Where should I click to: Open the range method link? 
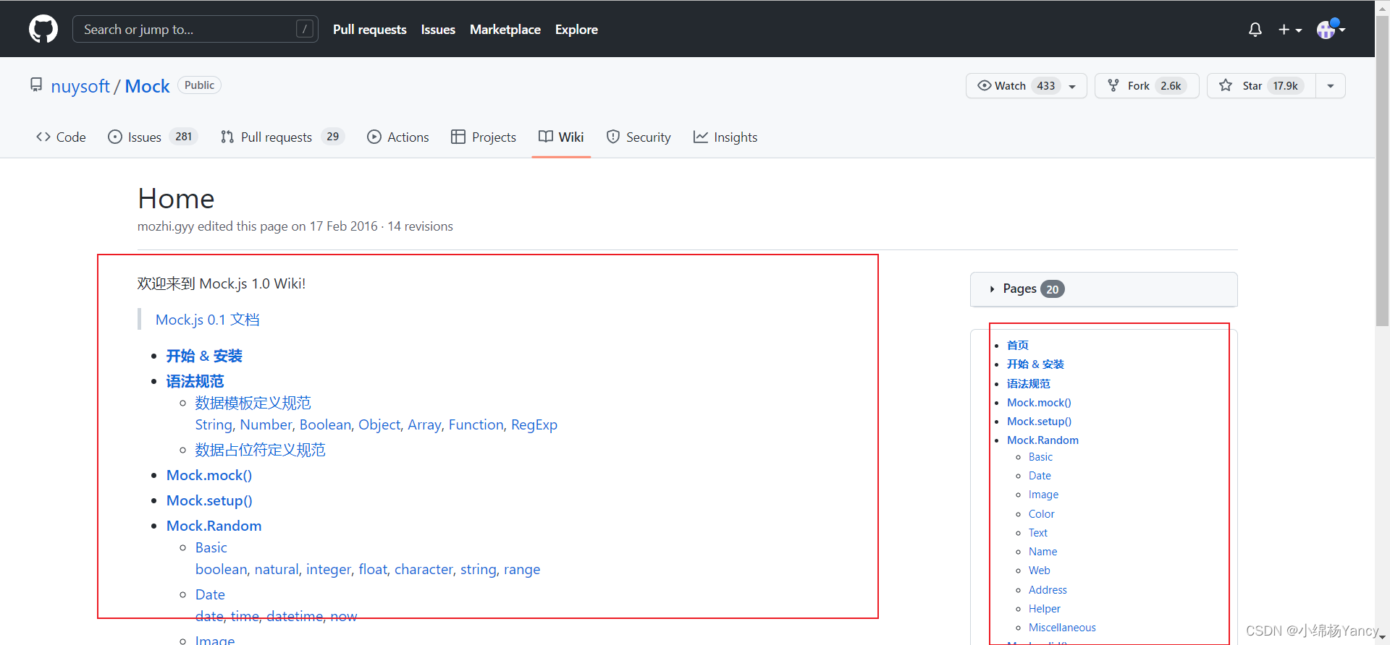pyautogui.click(x=522, y=570)
